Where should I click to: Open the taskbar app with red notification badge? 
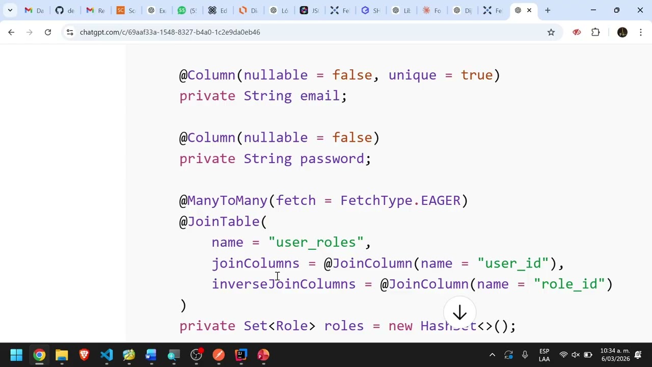click(x=196, y=355)
